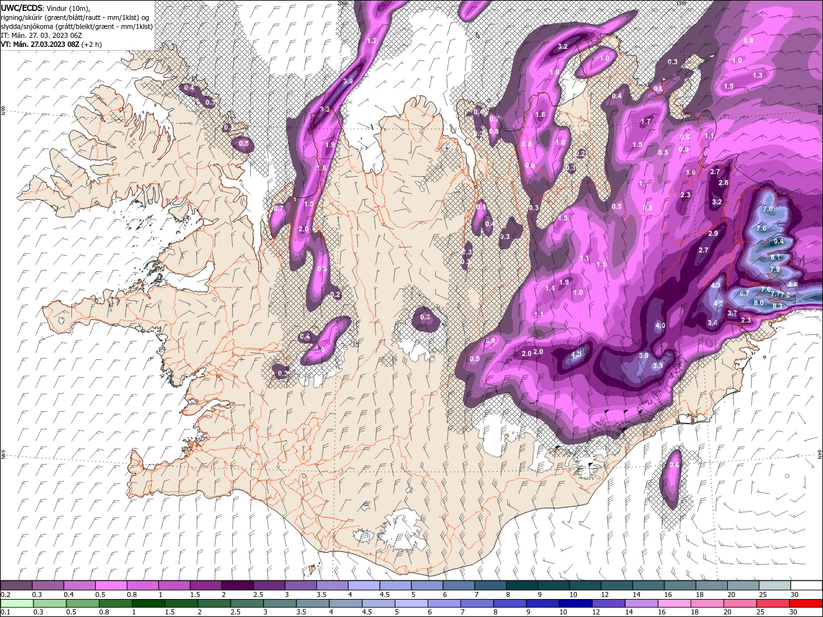The height and width of the screenshot is (617, 823).
Task: Click the 1.7 precipitation value label
Action: point(646,121)
